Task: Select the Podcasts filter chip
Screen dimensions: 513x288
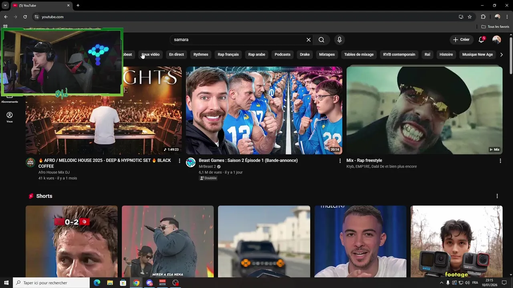Action: [x=283, y=54]
